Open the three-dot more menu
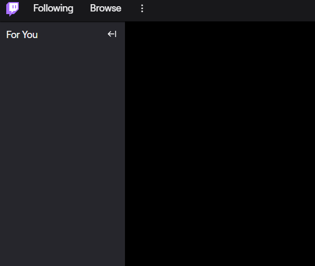This screenshot has height=266, width=315. point(142,8)
